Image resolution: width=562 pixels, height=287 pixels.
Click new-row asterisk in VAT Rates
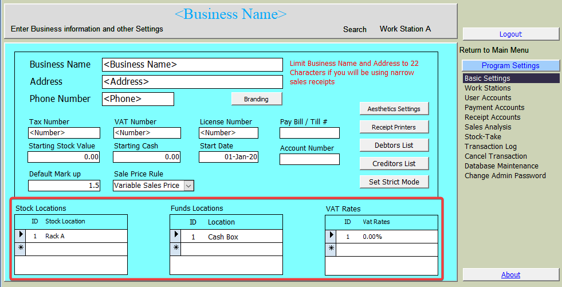point(331,249)
